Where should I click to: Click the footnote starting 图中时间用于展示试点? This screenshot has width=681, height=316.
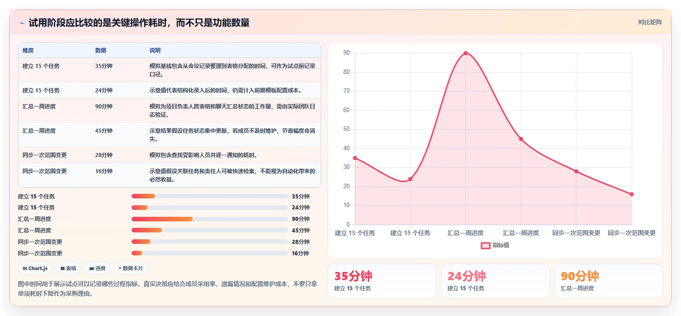[x=167, y=289]
